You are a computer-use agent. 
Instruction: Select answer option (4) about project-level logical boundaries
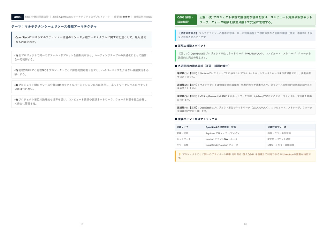81,101
